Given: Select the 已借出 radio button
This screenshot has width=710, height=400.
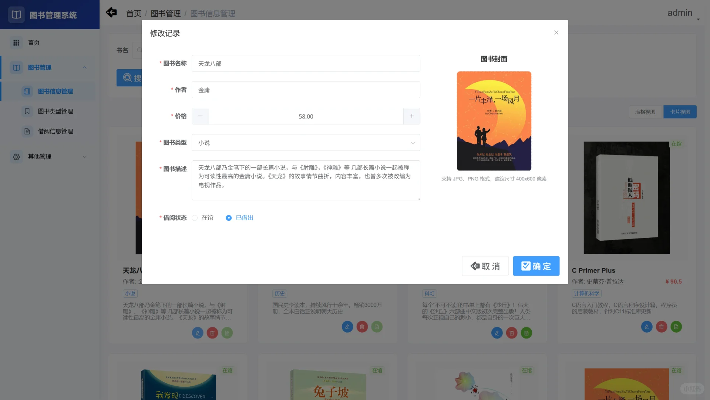Looking at the screenshot, I should (x=229, y=218).
